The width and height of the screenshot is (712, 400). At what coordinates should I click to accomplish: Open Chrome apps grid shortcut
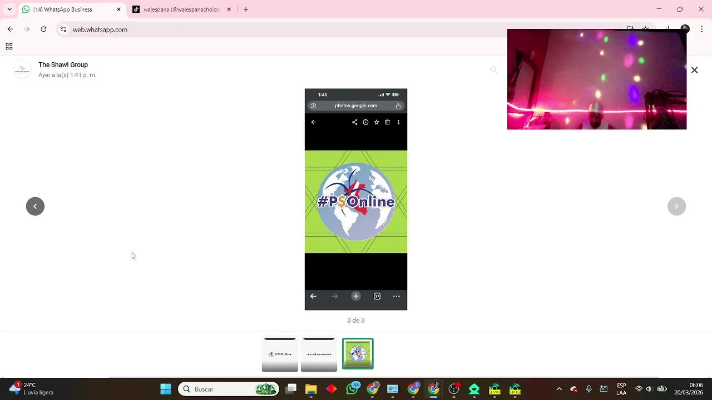pyautogui.click(x=9, y=47)
